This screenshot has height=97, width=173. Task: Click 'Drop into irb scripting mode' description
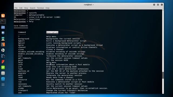[x=61, y=67]
